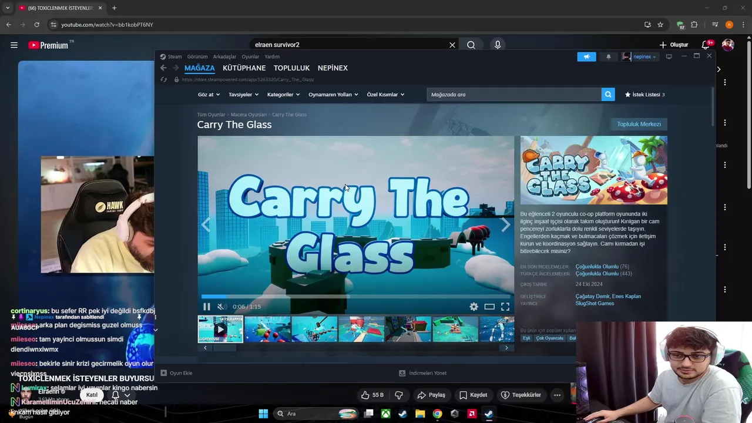Start YouTube voice search microphone
752x423 pixels.
coord(498,45)
